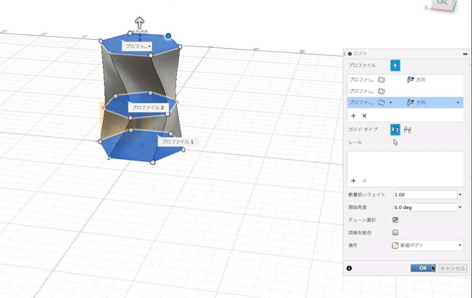Click the キャンセル button

click(453, 268)
